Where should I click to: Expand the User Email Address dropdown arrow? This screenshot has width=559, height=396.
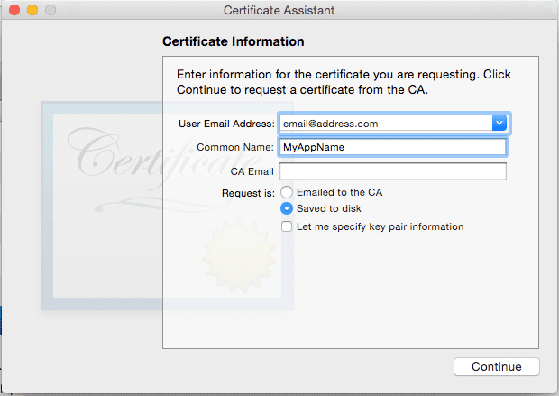(x=499, y=124)
